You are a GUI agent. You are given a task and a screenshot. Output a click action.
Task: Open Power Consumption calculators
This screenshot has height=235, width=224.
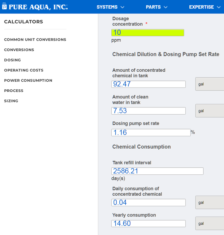point(28,80)
